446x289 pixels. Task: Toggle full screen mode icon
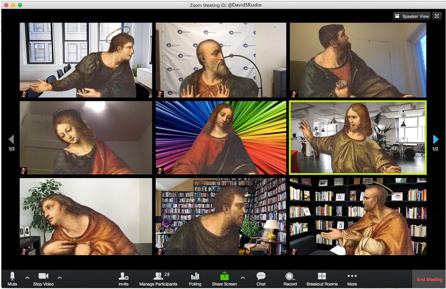coord(437,16)
